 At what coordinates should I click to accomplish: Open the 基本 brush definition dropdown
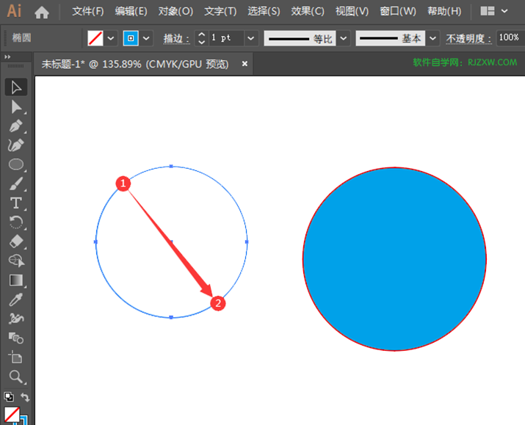[x=432, y=38]
